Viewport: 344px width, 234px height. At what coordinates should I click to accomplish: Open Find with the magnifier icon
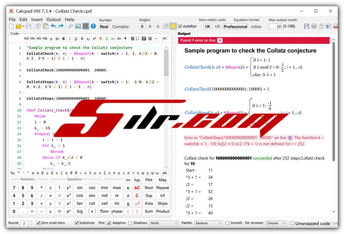point(71,26)
